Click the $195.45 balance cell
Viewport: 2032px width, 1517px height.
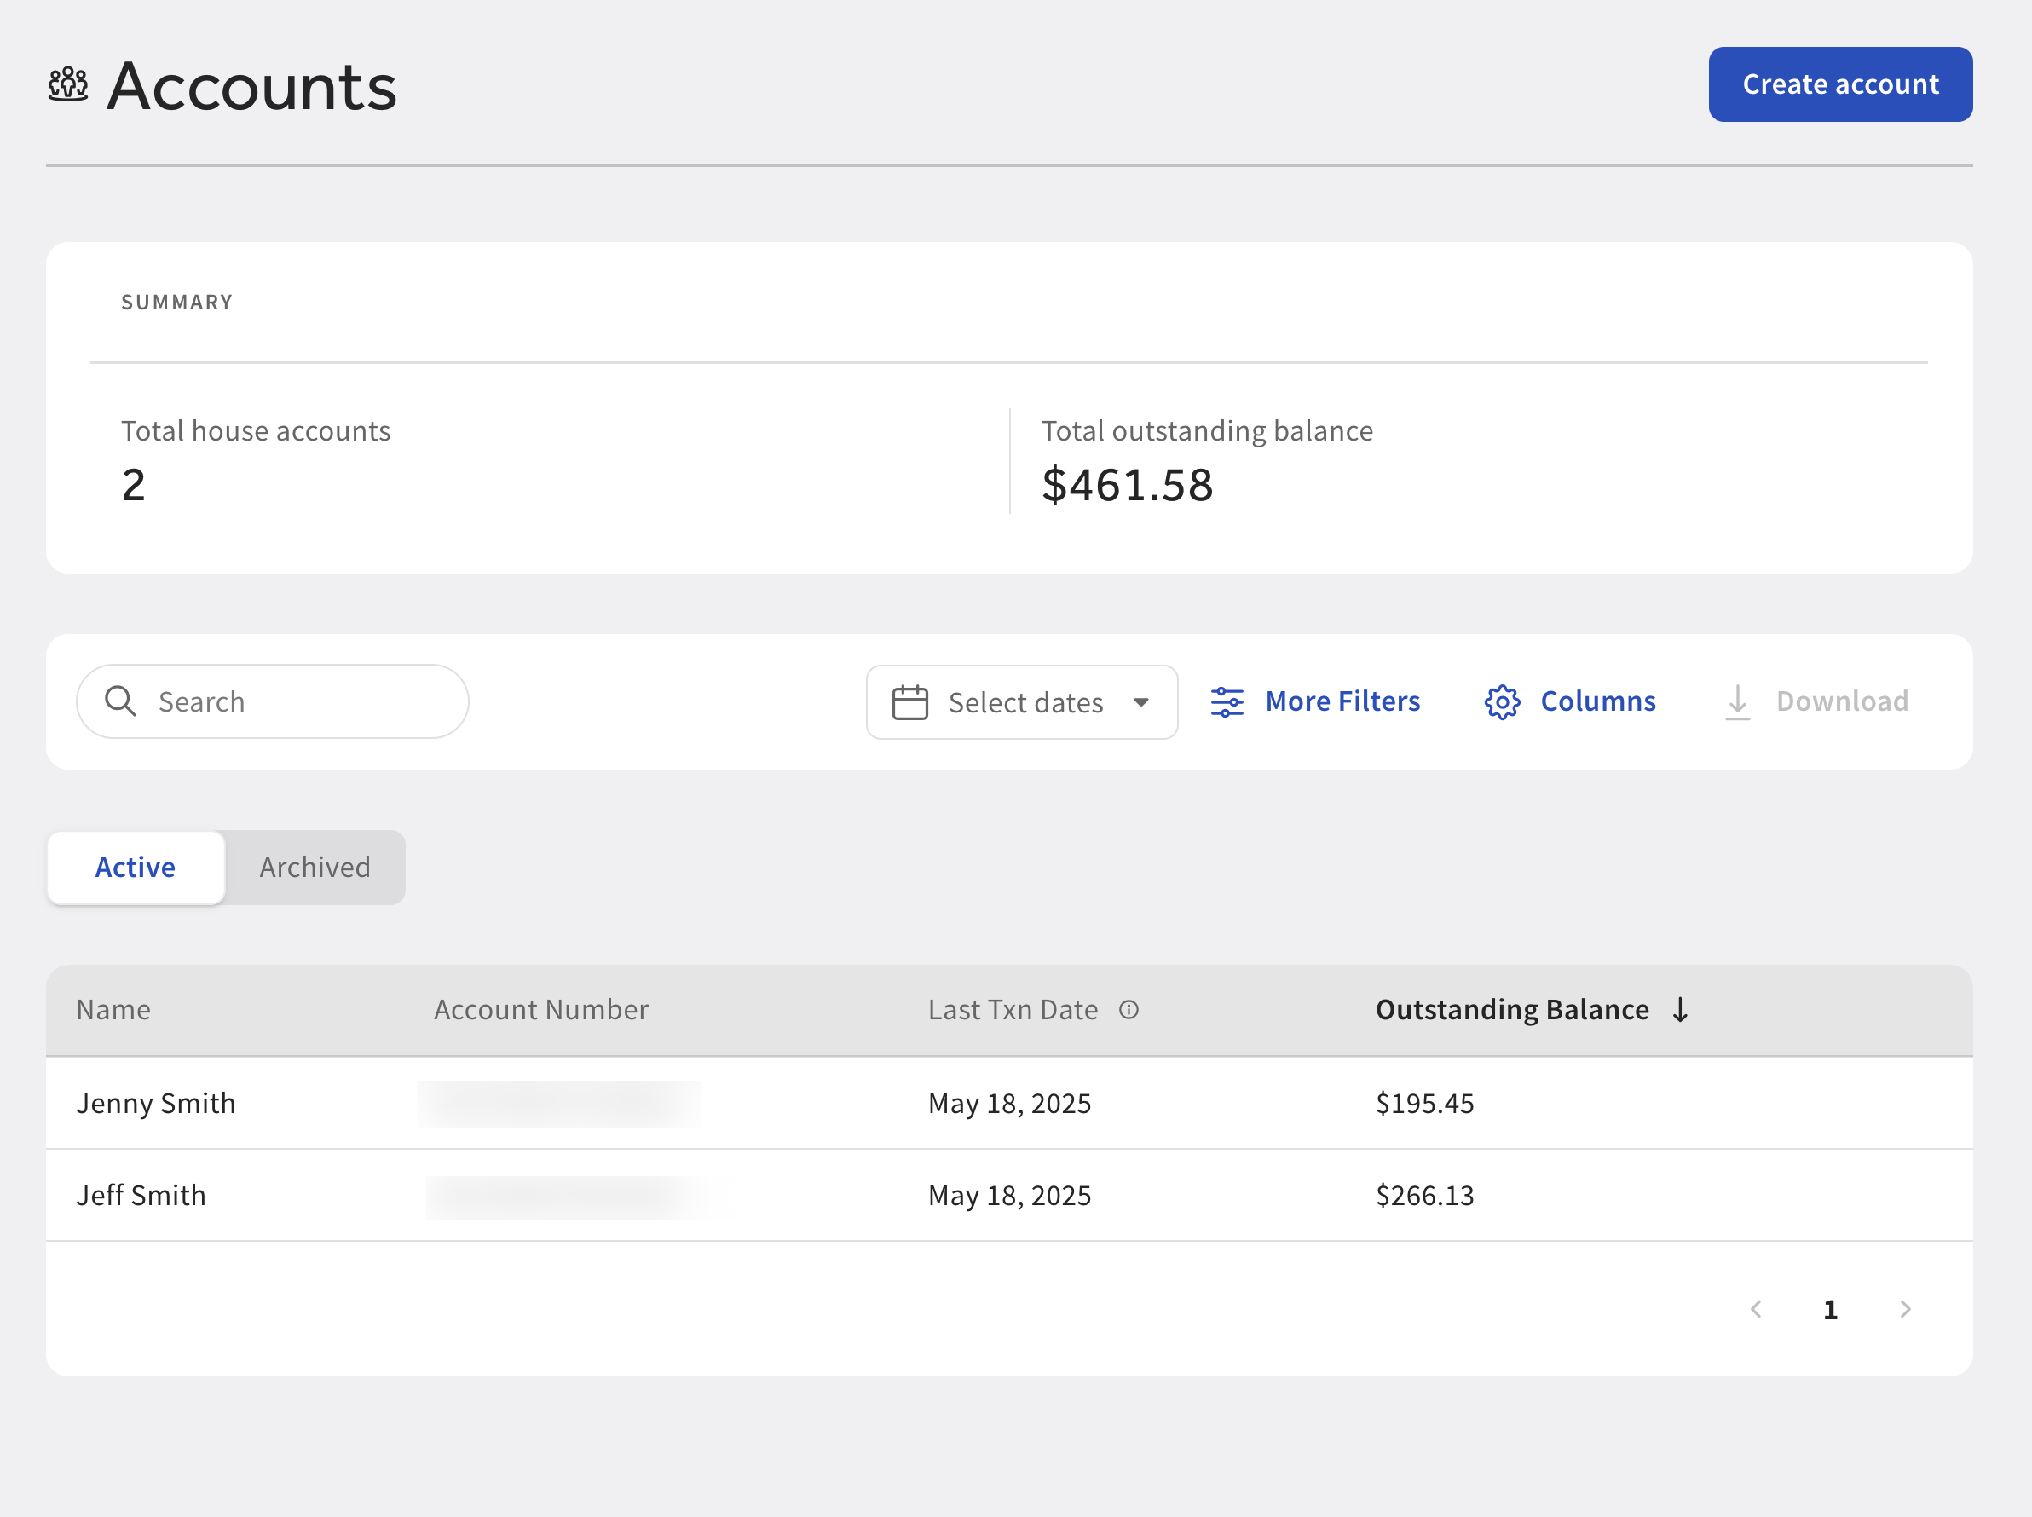pos(1424,1104)
